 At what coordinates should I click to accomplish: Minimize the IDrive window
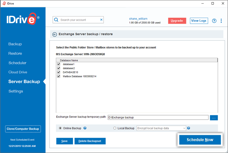203,3
